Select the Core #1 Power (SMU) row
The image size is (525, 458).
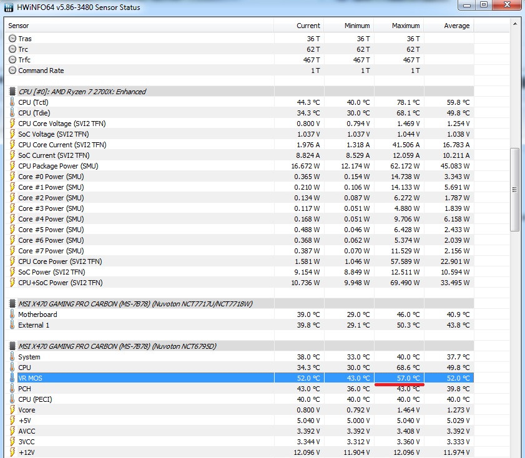pos(239,187)
